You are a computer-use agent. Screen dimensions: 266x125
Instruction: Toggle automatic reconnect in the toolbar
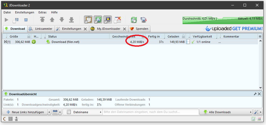point(98,20)
